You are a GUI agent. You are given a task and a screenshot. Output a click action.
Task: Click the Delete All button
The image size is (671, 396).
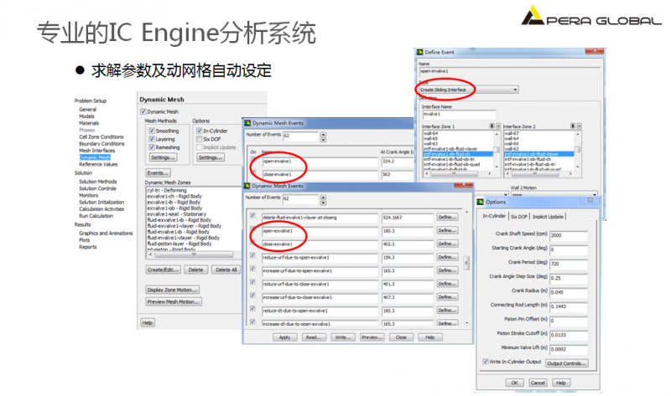pos(226,270)
